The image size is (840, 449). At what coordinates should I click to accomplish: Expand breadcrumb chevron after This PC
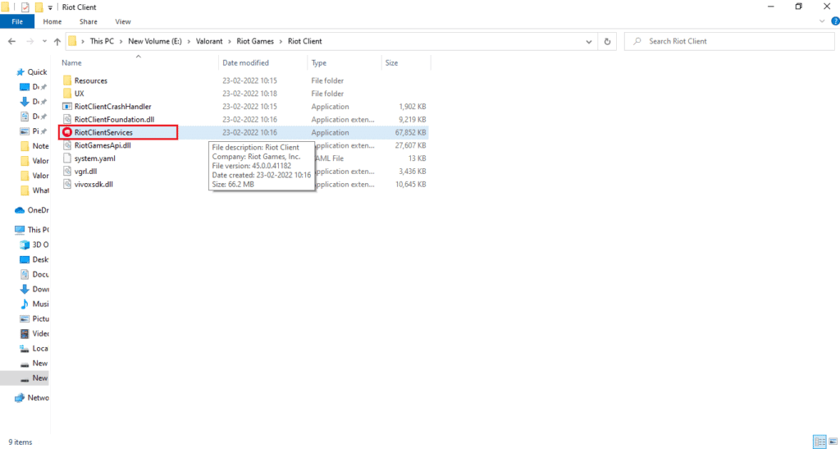pyautogui.click(x=121, y=41)
